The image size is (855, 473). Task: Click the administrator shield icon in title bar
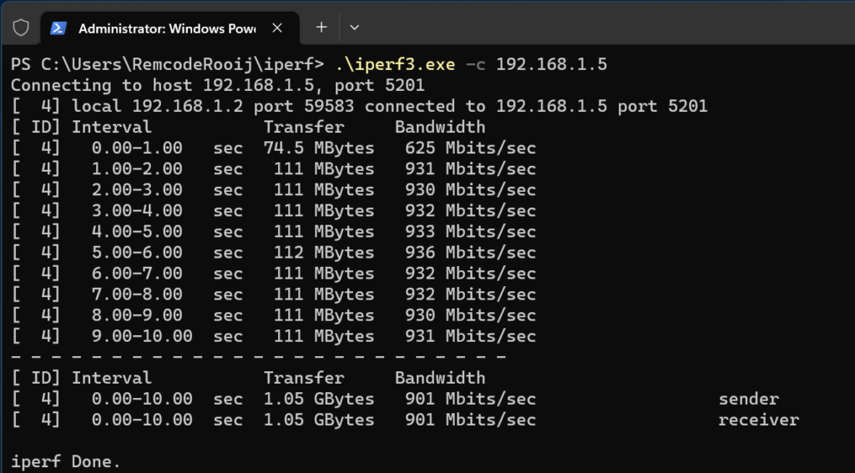[22, 28]
